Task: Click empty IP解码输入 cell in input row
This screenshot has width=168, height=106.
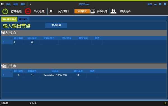Action: (x=49, y=42)
